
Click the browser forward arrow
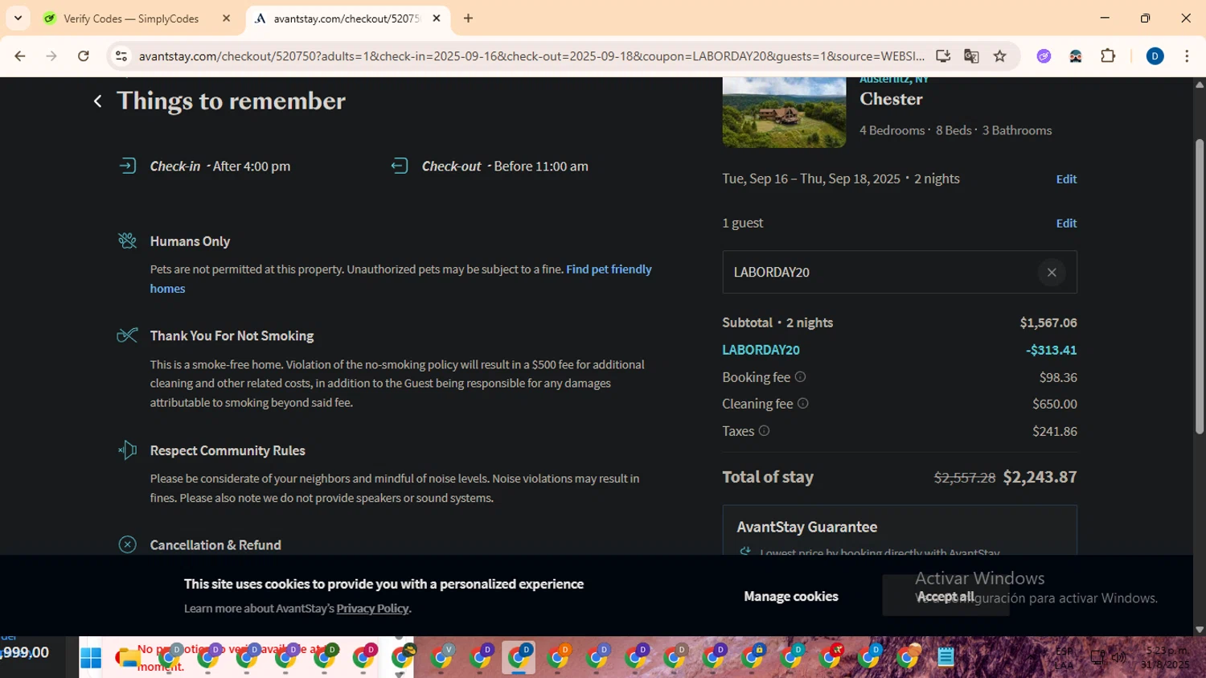pos(51,56)
